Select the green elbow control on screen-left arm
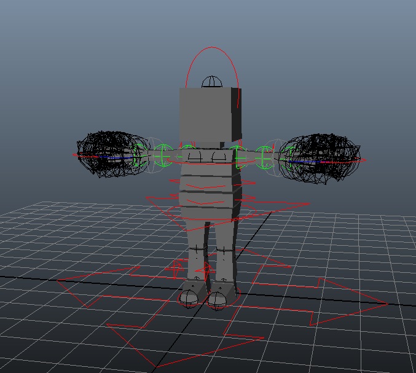This screenshot has height=373, width=416. (x=162, y=155)
